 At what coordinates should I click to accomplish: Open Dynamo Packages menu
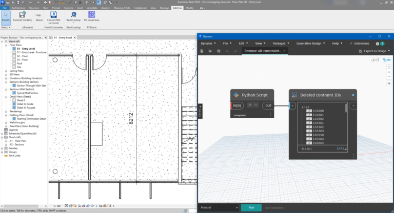(x=281, y=44)
